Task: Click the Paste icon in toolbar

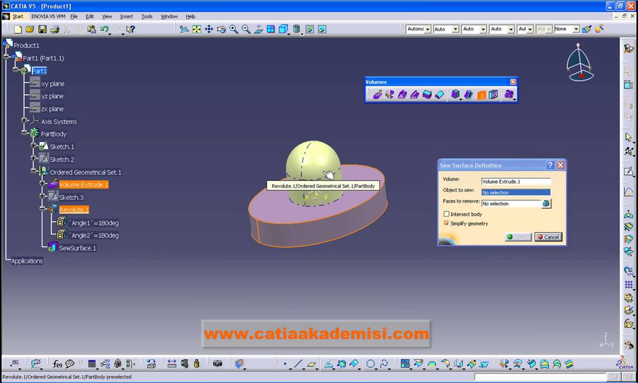Action: (91, 29)
